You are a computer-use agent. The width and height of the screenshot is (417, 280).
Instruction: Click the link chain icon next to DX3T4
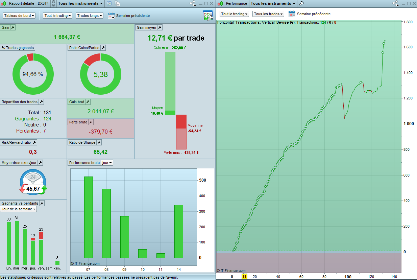pos(53,4)
